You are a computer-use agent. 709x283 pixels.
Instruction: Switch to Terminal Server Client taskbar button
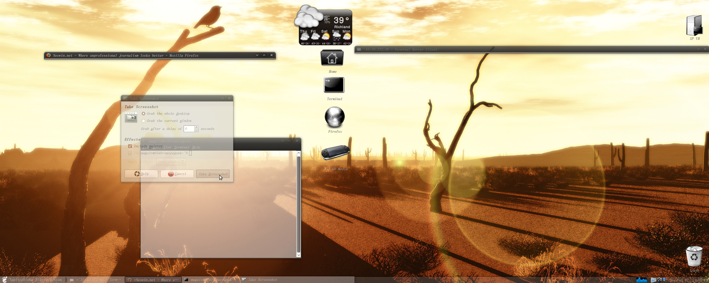click(x=95, y=280)
